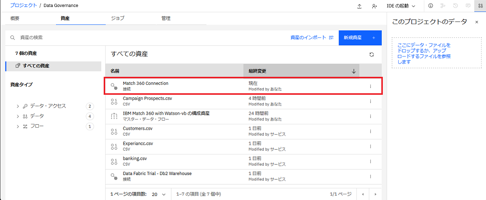Open the version history icon

tap(455, 5)
